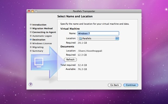
Task: Click the 76.3 GB available value
Action: (x=82, y=69)
